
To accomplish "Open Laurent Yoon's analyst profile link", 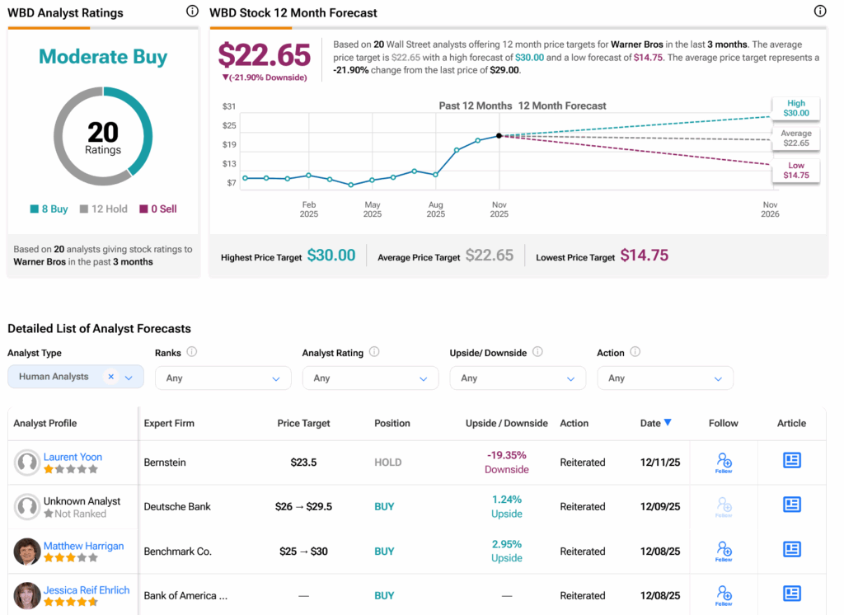I will coord(73,457).
